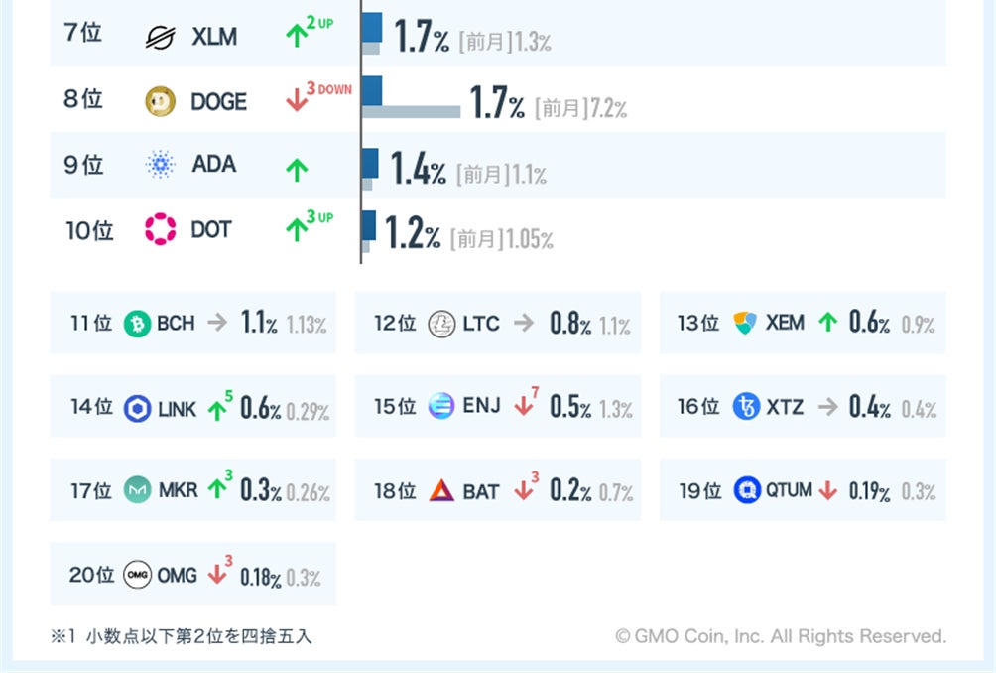Viewport: 996px width, 673px height.
Task: Click the XLM Stellar coin icon
Action: (160, 37)
